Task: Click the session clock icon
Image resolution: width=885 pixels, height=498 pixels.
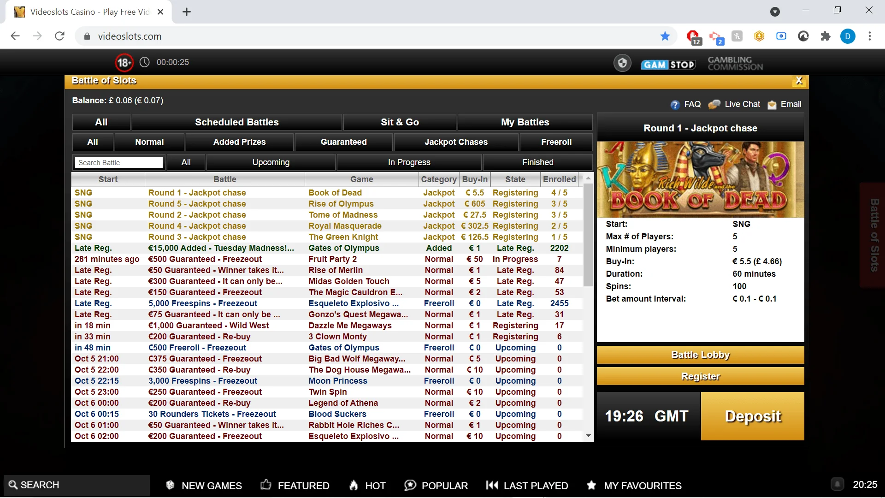Action: [x=145, y=62]
